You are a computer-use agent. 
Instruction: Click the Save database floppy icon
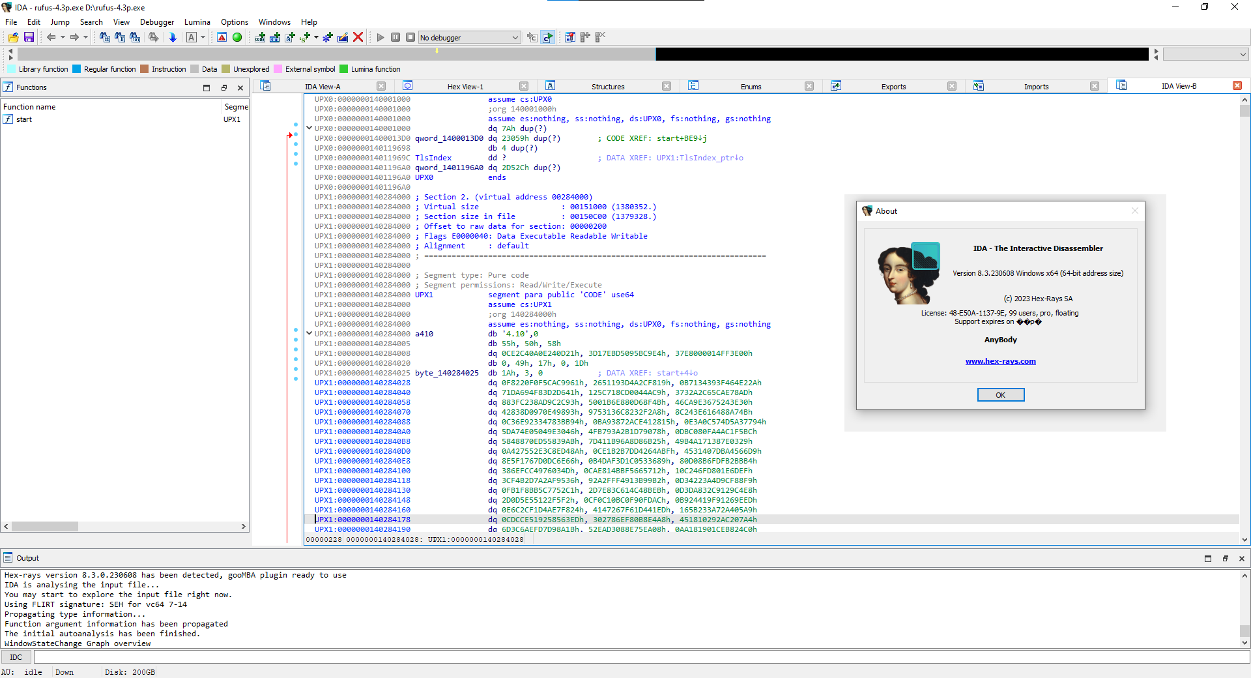29,37
